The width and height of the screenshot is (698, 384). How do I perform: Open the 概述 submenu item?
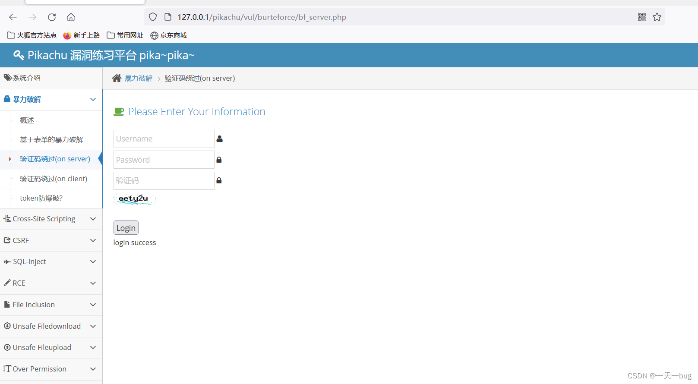coord(27,120)
